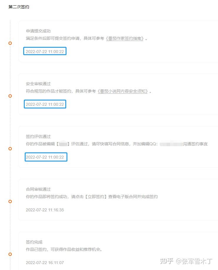218x270 pixels.
Task: Select the timeline marker for 签约评估通过
Action: pyautogui.click(x=10, y=149)
